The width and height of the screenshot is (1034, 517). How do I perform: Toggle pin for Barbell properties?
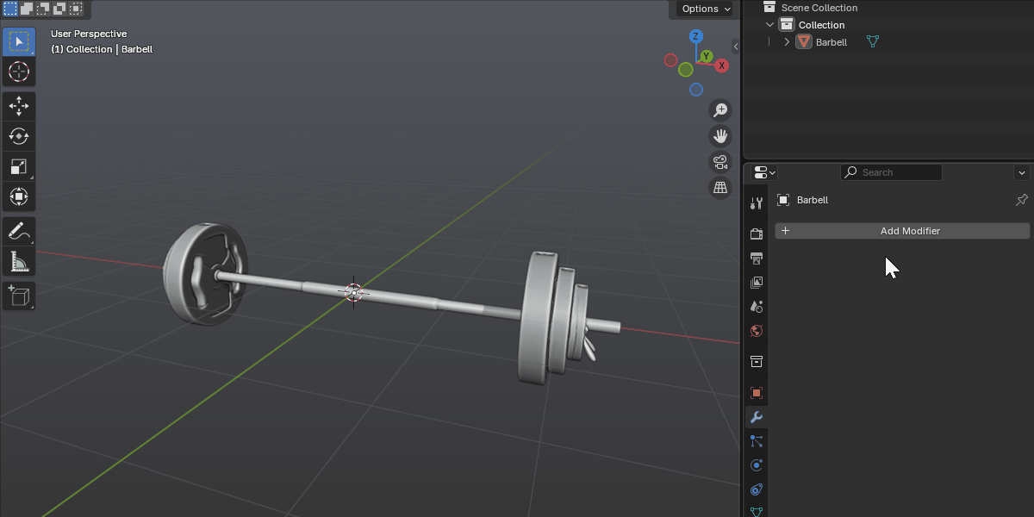[x=1022, y=200]
